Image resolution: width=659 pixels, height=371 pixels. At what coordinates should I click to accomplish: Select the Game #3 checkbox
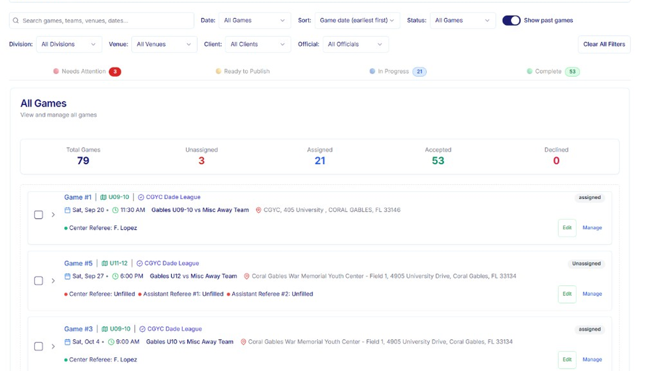click(38, 347)
